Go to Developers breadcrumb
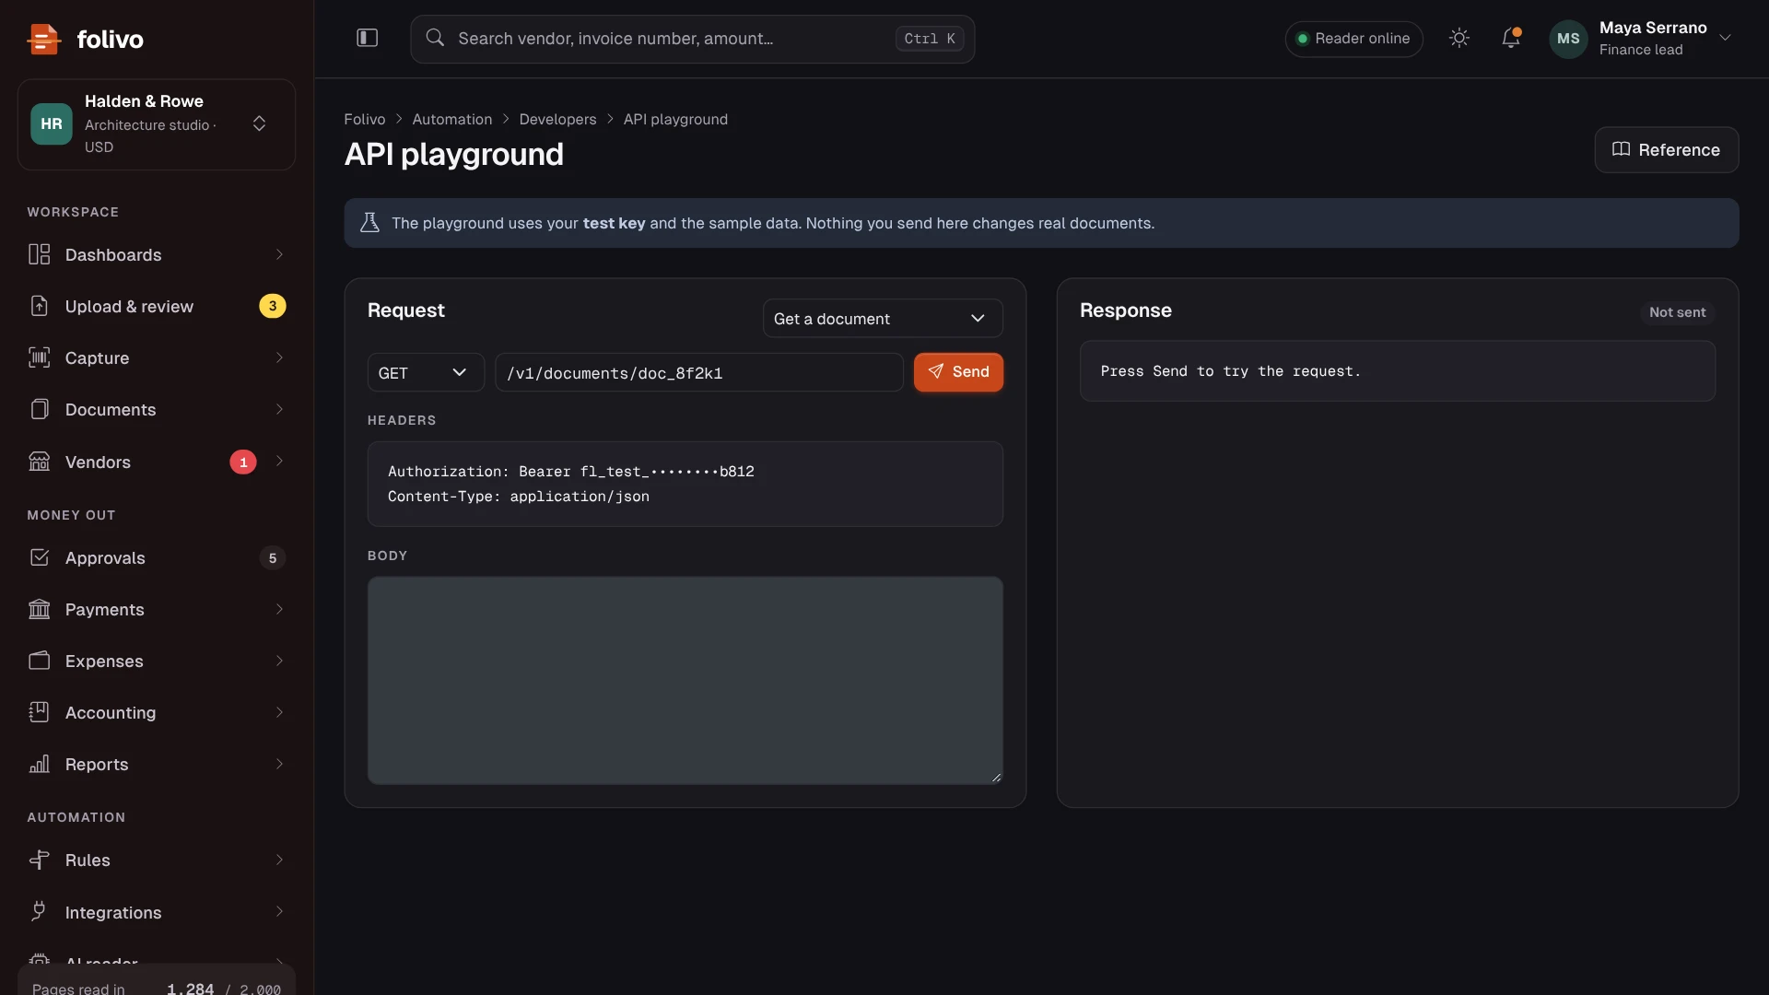 (x=557, y=119)
